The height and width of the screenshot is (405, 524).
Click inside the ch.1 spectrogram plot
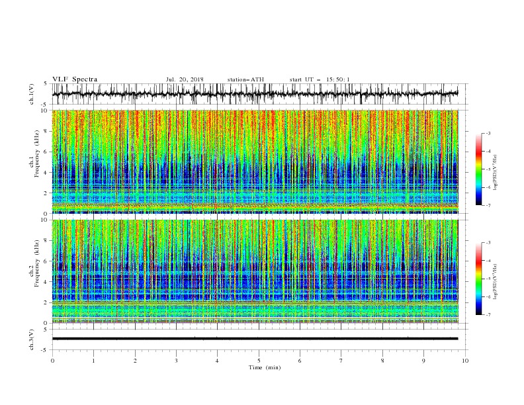tap(255, 161)
